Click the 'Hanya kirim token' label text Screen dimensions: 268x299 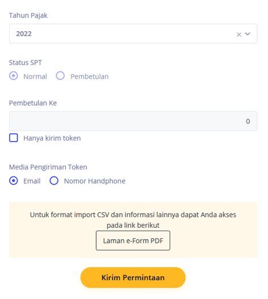coord(52,138)
